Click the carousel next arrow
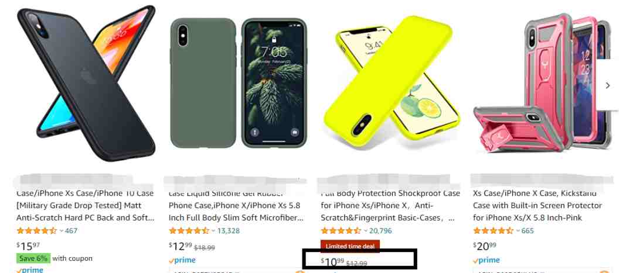633x273 pixels. (x=607, y=85)
